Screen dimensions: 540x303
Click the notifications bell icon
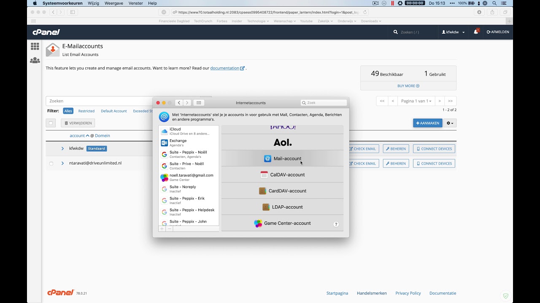pos(476,32)
